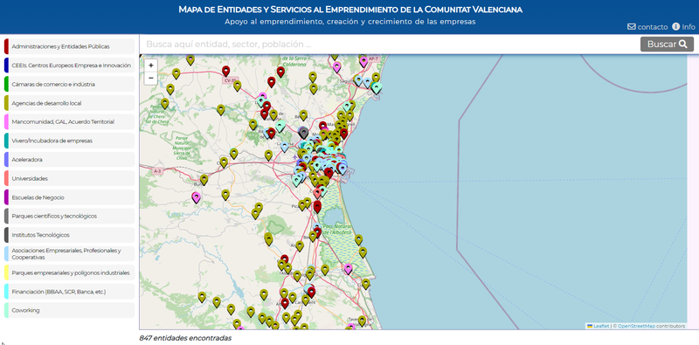Toggle Mancomunidad, GAL, Acuerdo Territorial filter
This screenshot has width=699, height=345.
(69, 121)
